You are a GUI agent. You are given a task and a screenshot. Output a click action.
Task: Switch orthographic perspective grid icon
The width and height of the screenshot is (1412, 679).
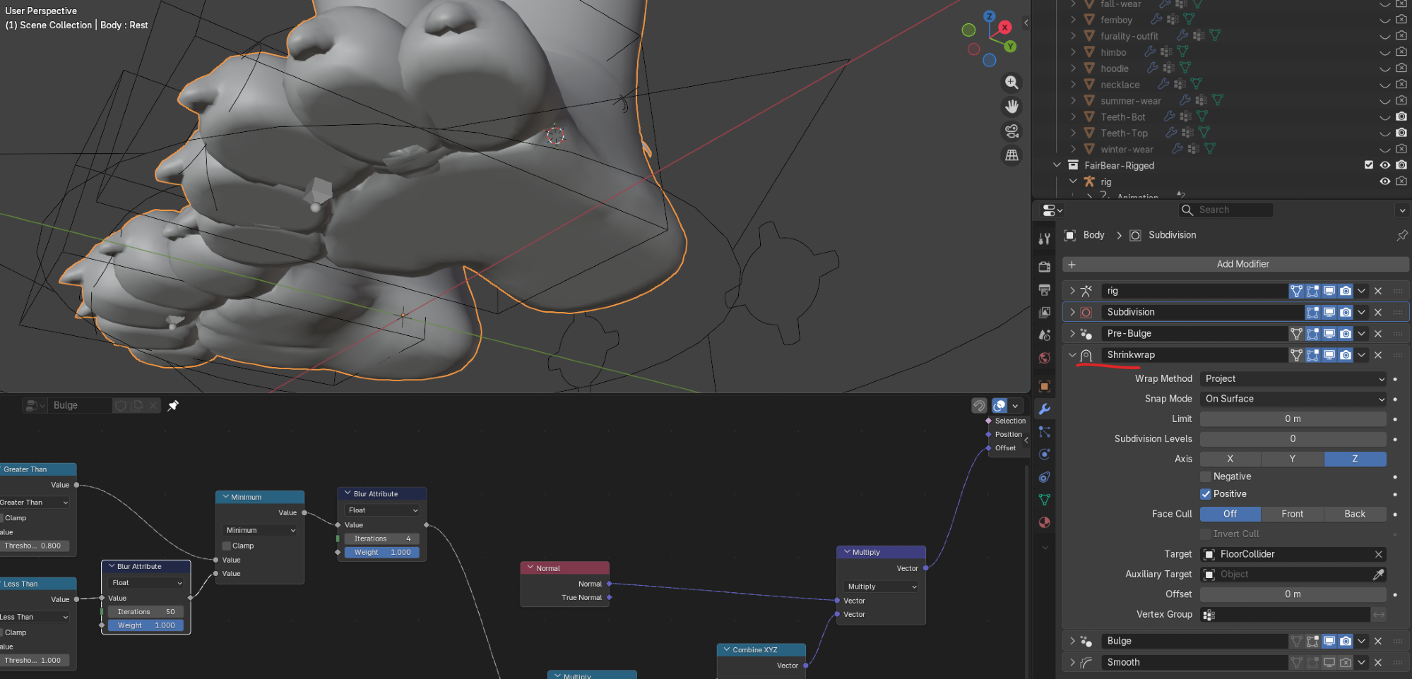(x=1011, y=155)
